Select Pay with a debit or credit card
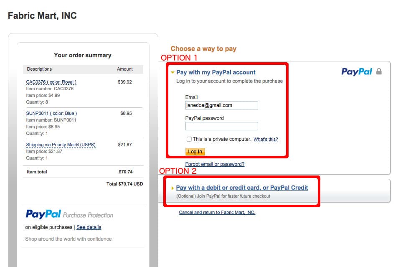This screenshot has height=267, width=403. point(242,188)
